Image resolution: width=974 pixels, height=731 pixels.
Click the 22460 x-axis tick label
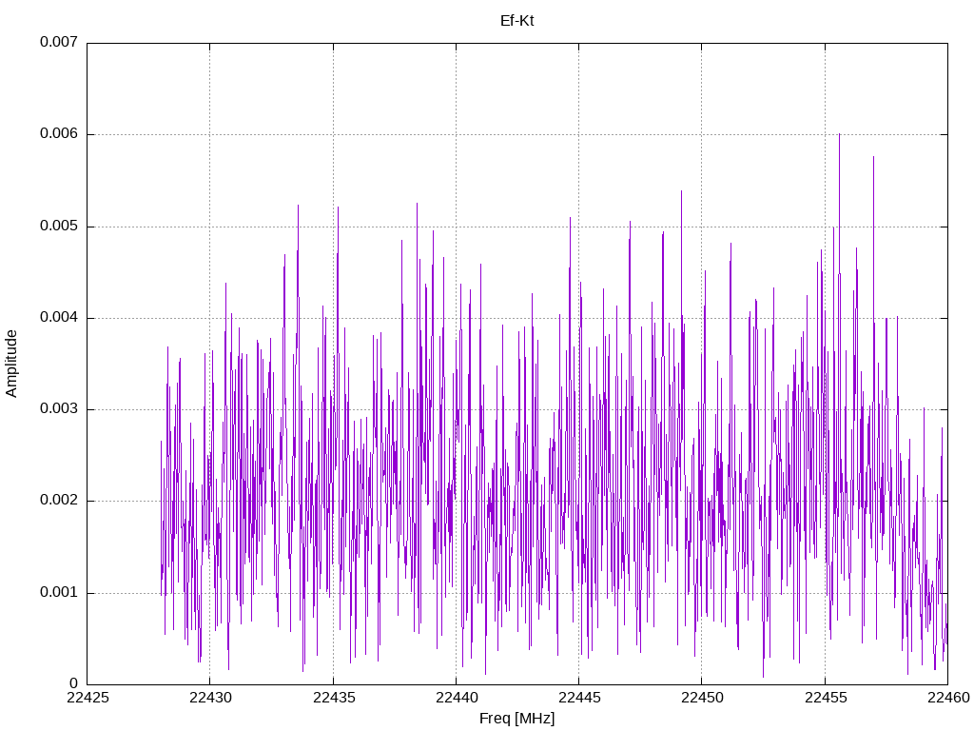pos(948,698)
